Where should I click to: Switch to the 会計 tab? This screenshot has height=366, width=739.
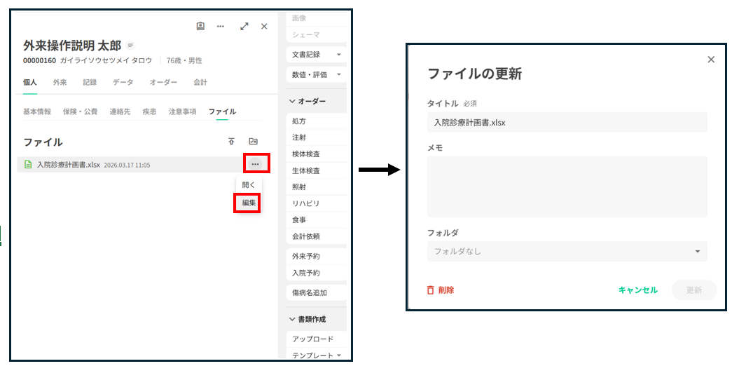(200, 82)
